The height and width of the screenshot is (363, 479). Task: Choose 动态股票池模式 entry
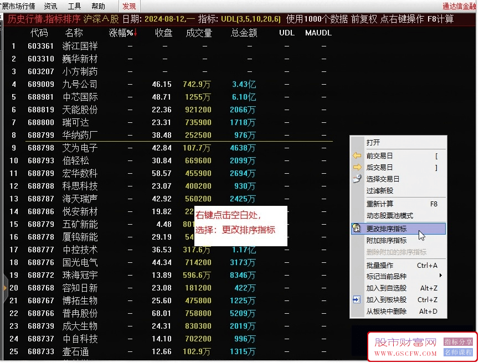pyautogui.click(x=398, y=216)
